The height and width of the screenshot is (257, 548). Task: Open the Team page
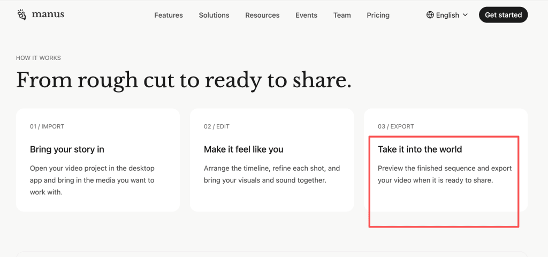pyautogui.click(x=342, y=15)
